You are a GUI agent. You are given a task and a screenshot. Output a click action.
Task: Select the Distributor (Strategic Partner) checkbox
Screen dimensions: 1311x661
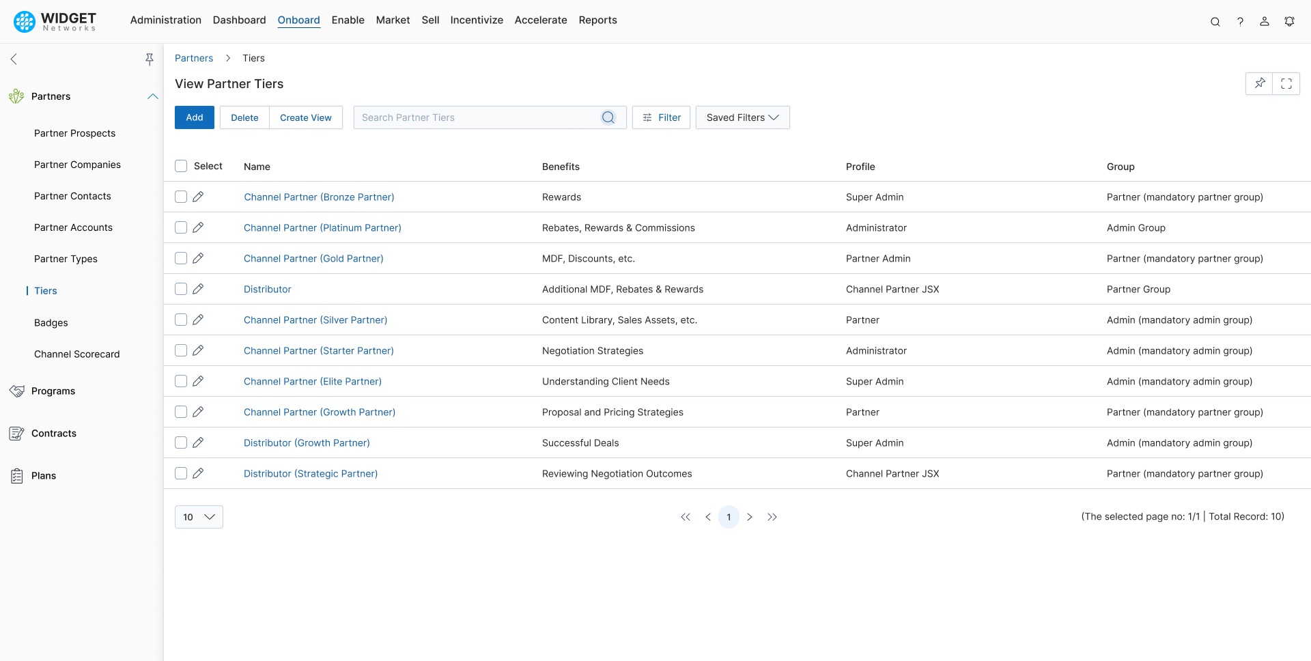coord(180,473)
